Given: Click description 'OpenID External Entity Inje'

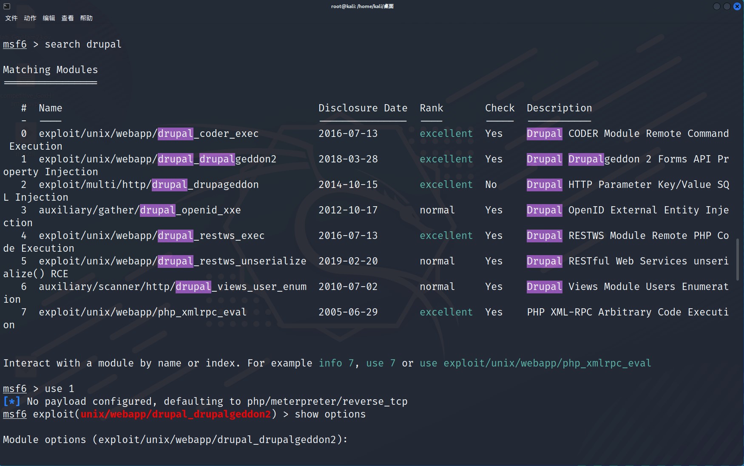Looking at the screenshot, I should 649,210.
